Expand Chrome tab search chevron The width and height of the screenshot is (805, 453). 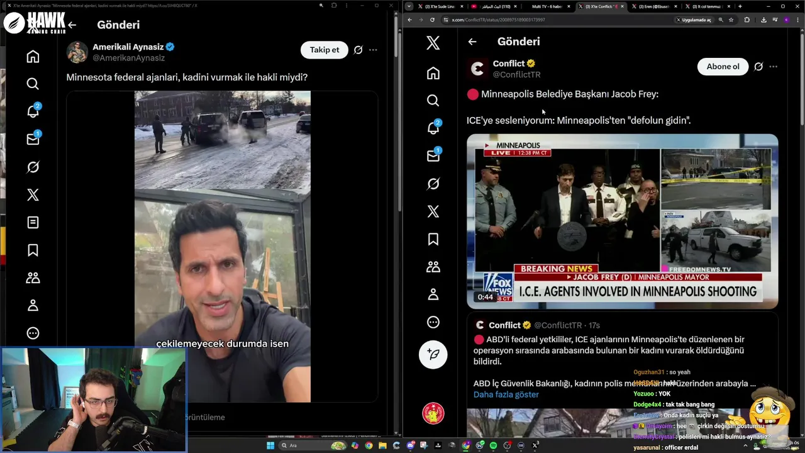[409, 6]
